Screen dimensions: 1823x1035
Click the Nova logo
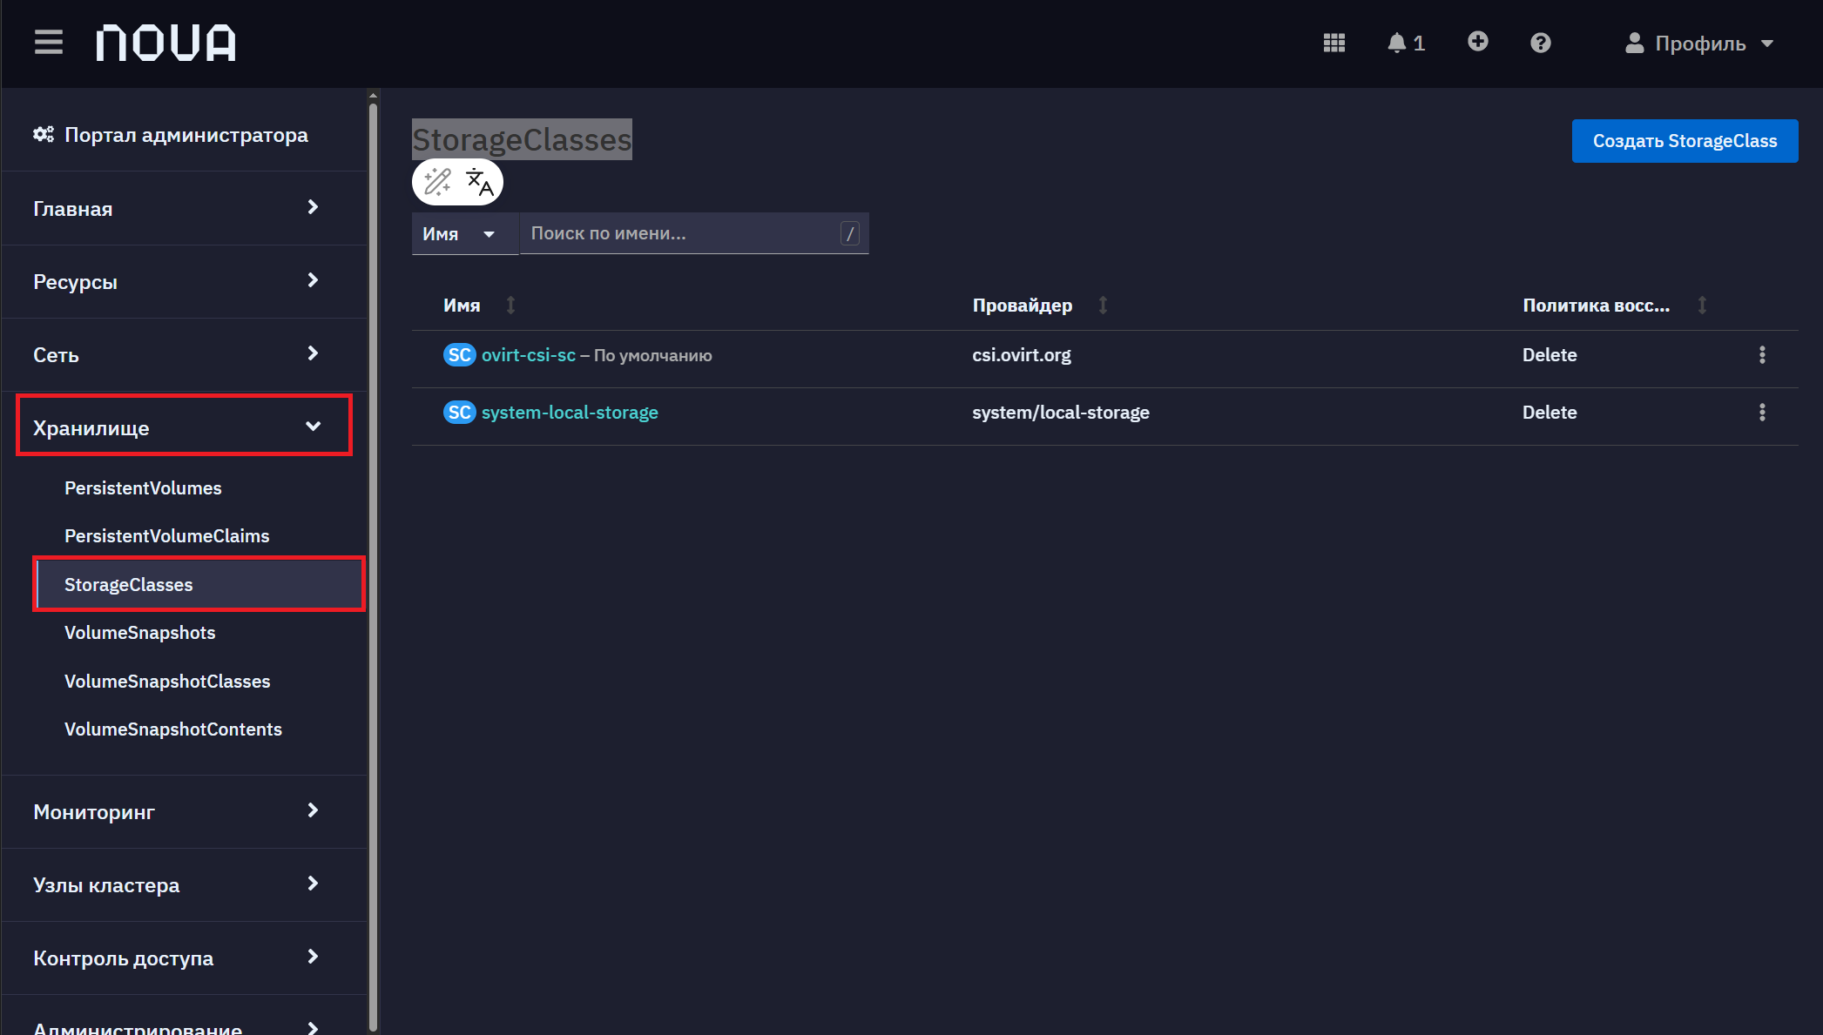pos(165,43)
